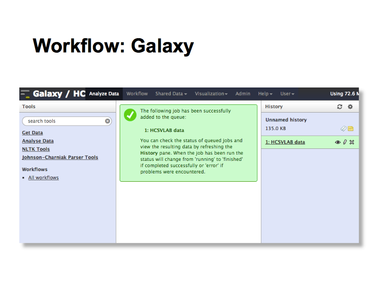This screenshot has width=386, height=290.
Task: Expand the Help dropdown menu
Action: click(265, 94)
